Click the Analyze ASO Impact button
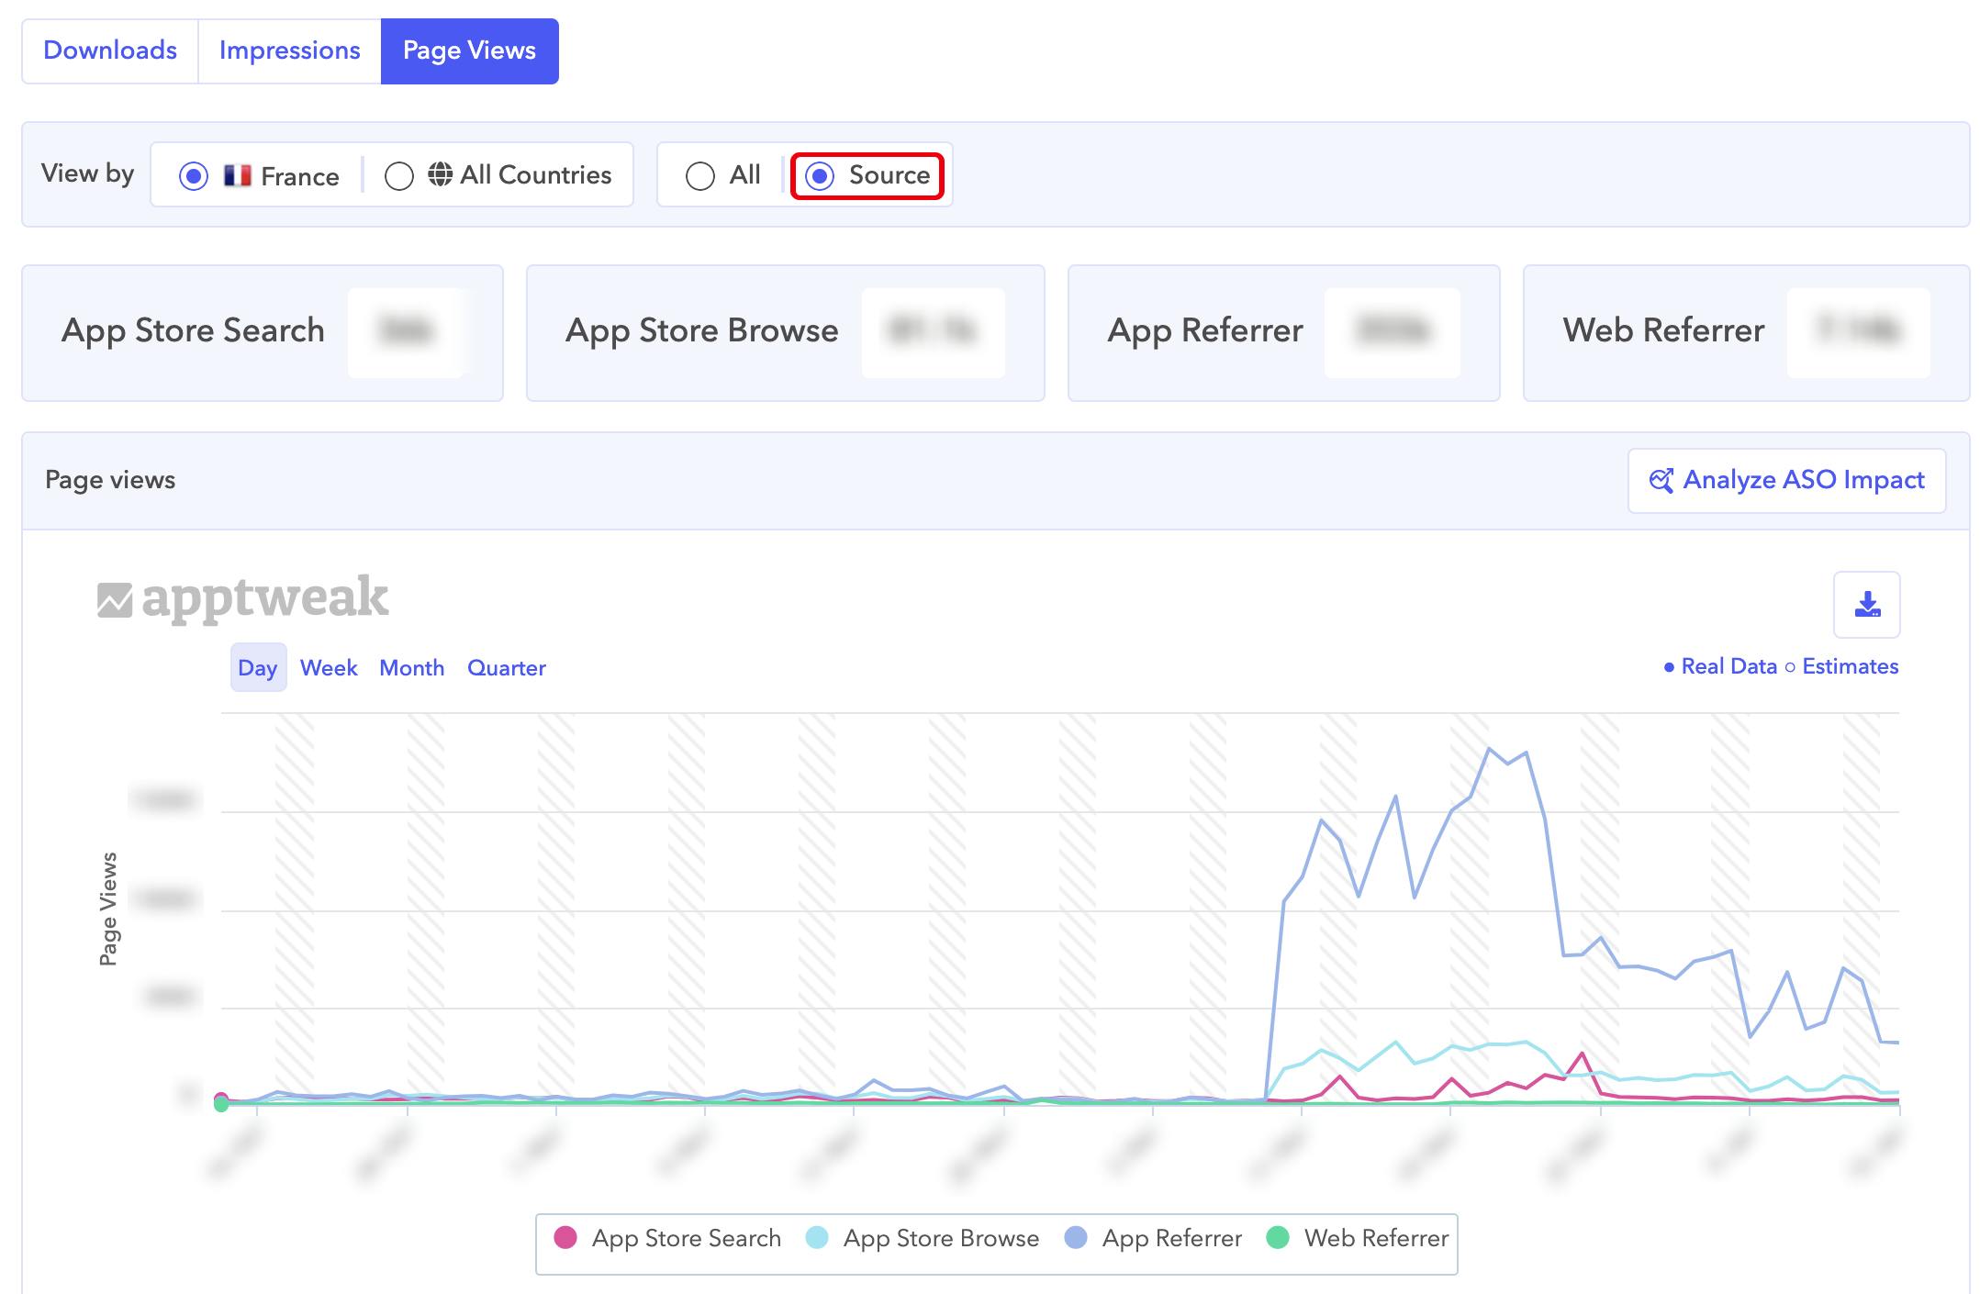The image size is (1980, 1294). 1786,480
